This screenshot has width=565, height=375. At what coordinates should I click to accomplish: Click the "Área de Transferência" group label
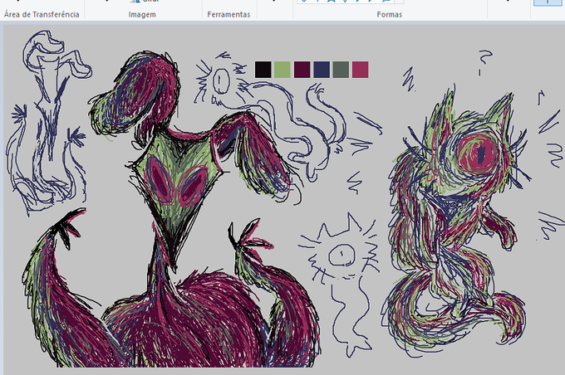click(42, 14)
